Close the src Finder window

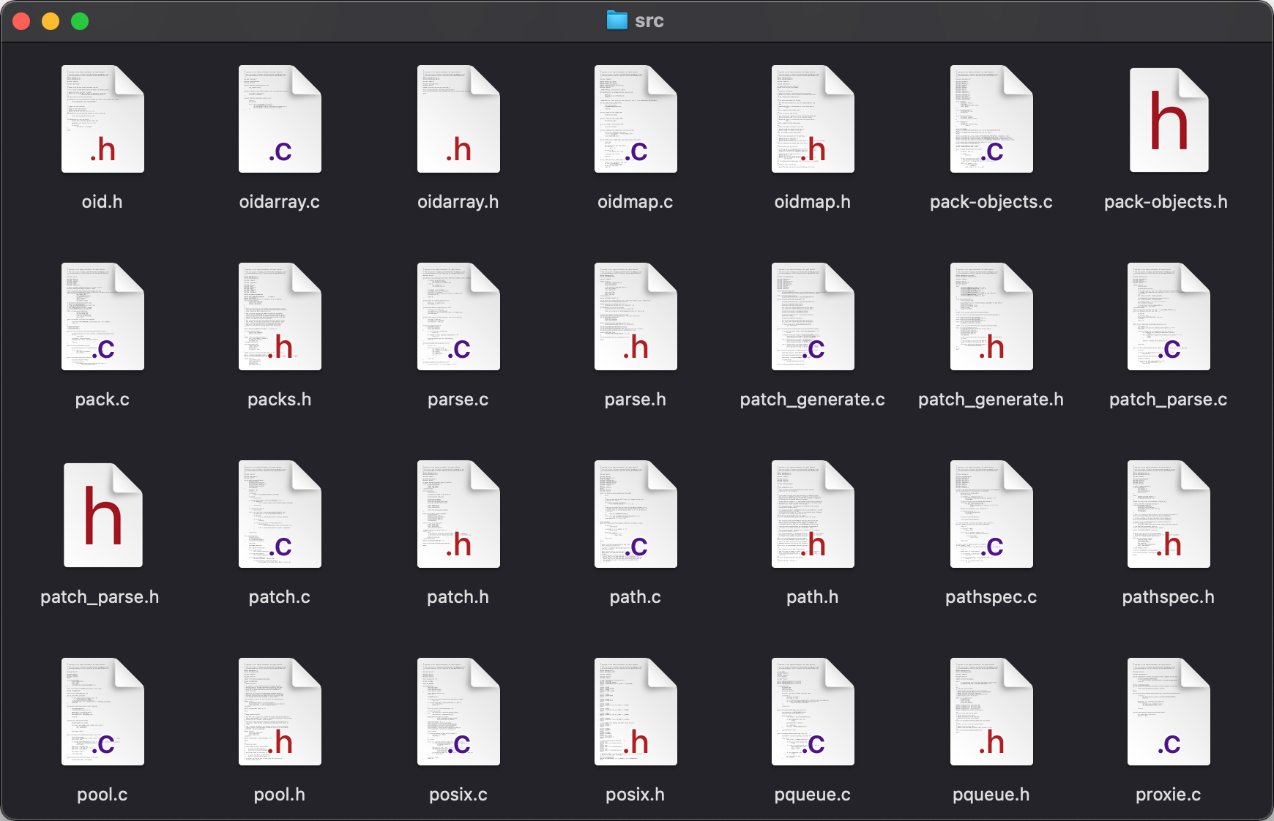tap(21, 21)
